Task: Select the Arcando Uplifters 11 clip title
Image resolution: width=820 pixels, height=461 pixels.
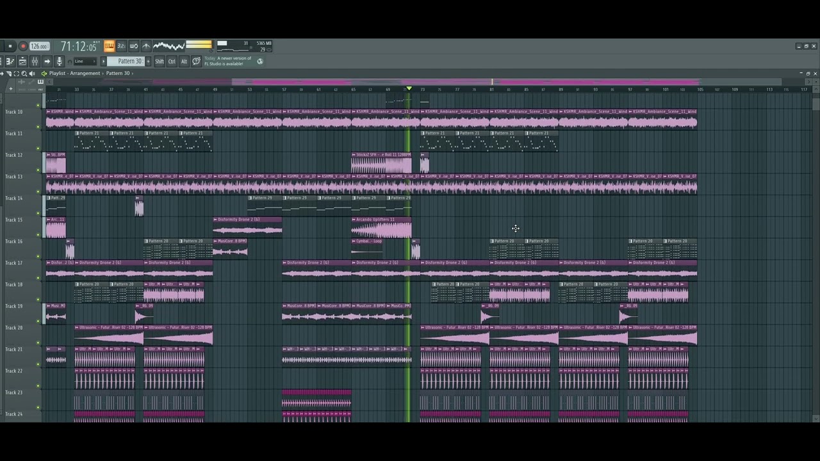Action: pyautogui.click(x=376, y=220)
